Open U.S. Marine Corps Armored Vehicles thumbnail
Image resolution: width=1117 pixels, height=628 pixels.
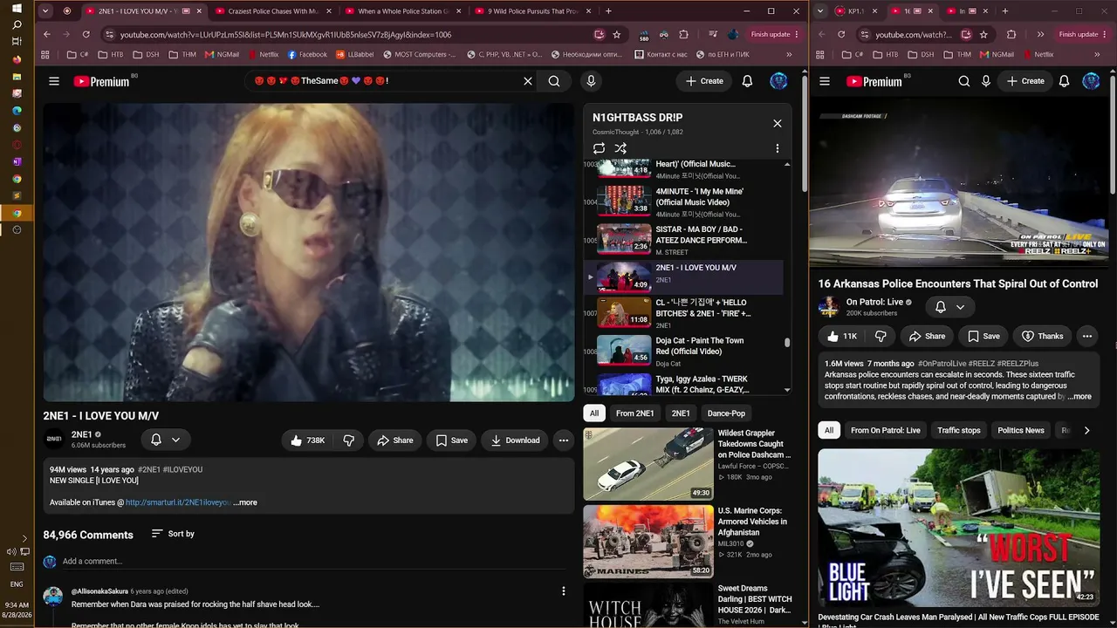(648, 542)
